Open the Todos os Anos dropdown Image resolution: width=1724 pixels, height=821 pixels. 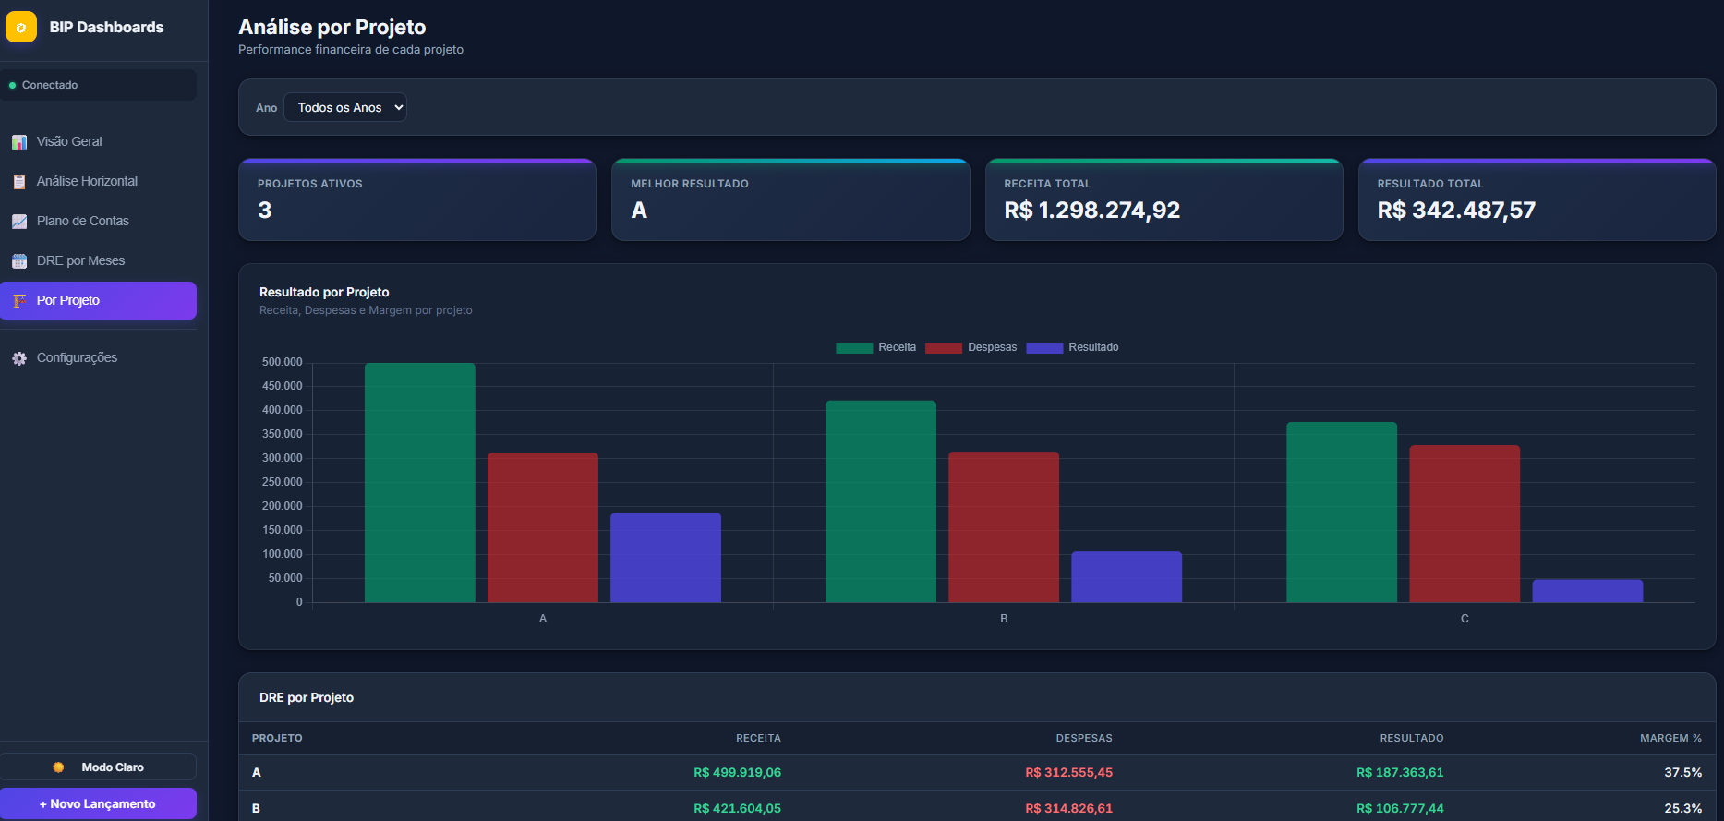pos(345,107)
